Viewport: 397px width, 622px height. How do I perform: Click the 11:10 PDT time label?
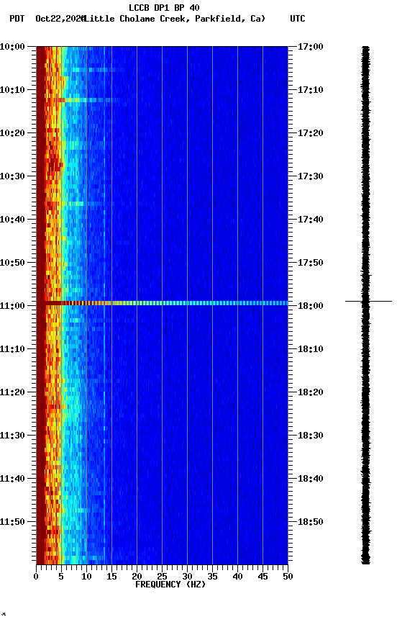pyautogui.click(x=12, y=349)
